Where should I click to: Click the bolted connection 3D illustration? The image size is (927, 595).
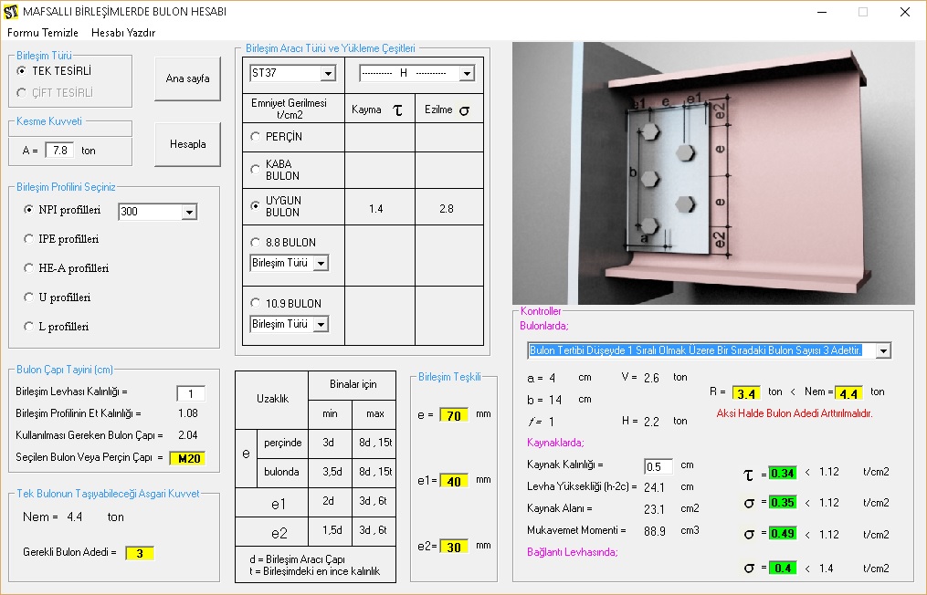pyautogui.click(x=713, y=173)
